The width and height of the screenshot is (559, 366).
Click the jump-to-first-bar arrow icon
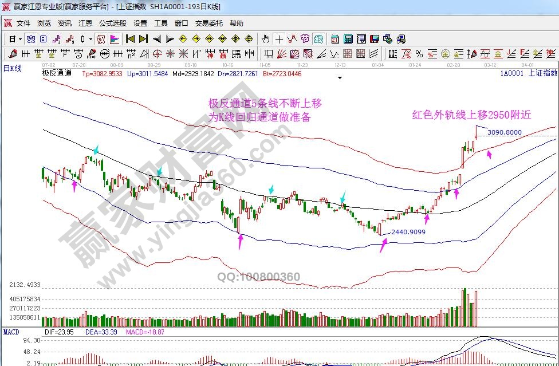[x=130, y=39]
